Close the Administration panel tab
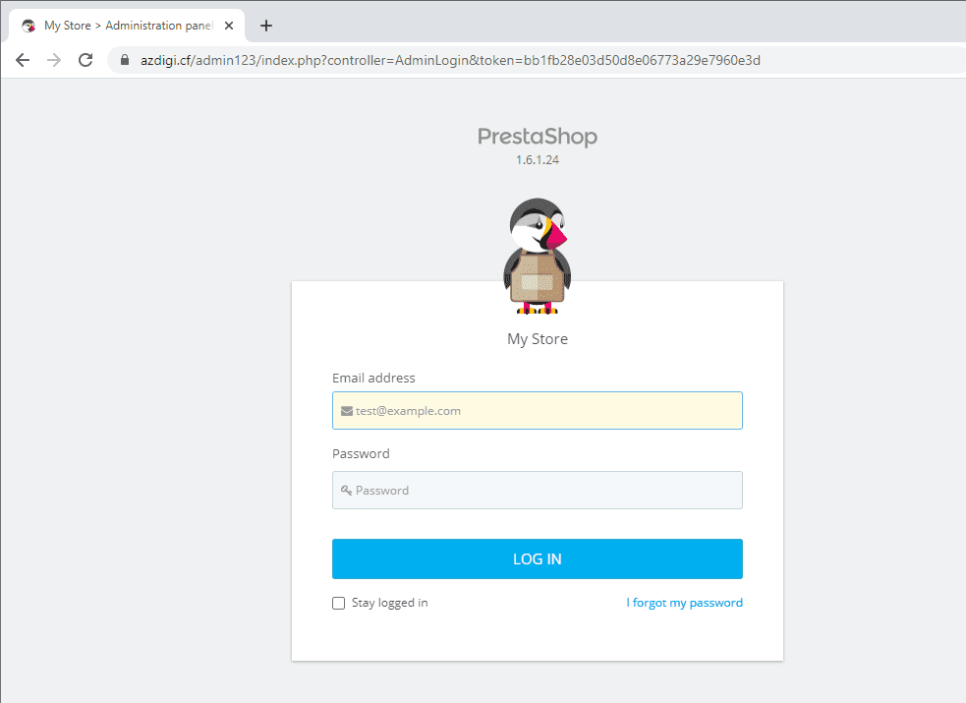This screenshot has height=703, width=966. pyautogui.click(x=229, y=26)
